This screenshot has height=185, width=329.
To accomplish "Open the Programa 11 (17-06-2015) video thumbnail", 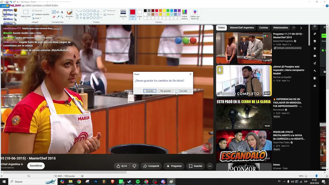I will point(244,48).
